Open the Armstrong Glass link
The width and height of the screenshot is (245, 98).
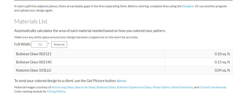(63, 87)
